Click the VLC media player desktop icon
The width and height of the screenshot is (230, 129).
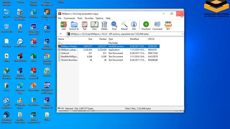(20, 103)
